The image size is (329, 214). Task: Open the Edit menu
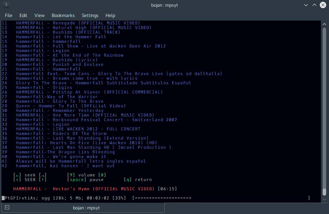tap(23, 15)
